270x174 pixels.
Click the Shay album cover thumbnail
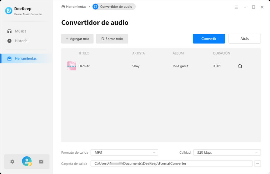click(x=72, y=66)
